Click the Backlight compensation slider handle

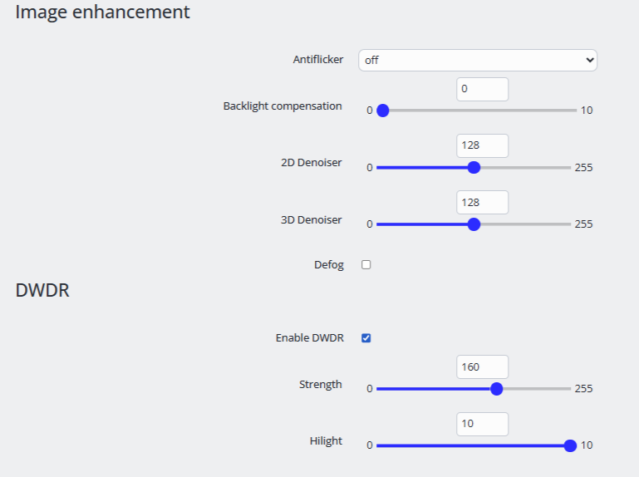383,111
